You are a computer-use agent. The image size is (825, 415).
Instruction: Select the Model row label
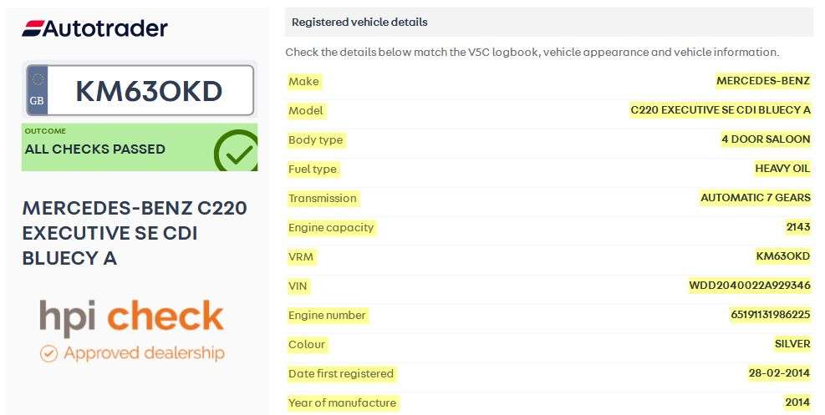305,110
